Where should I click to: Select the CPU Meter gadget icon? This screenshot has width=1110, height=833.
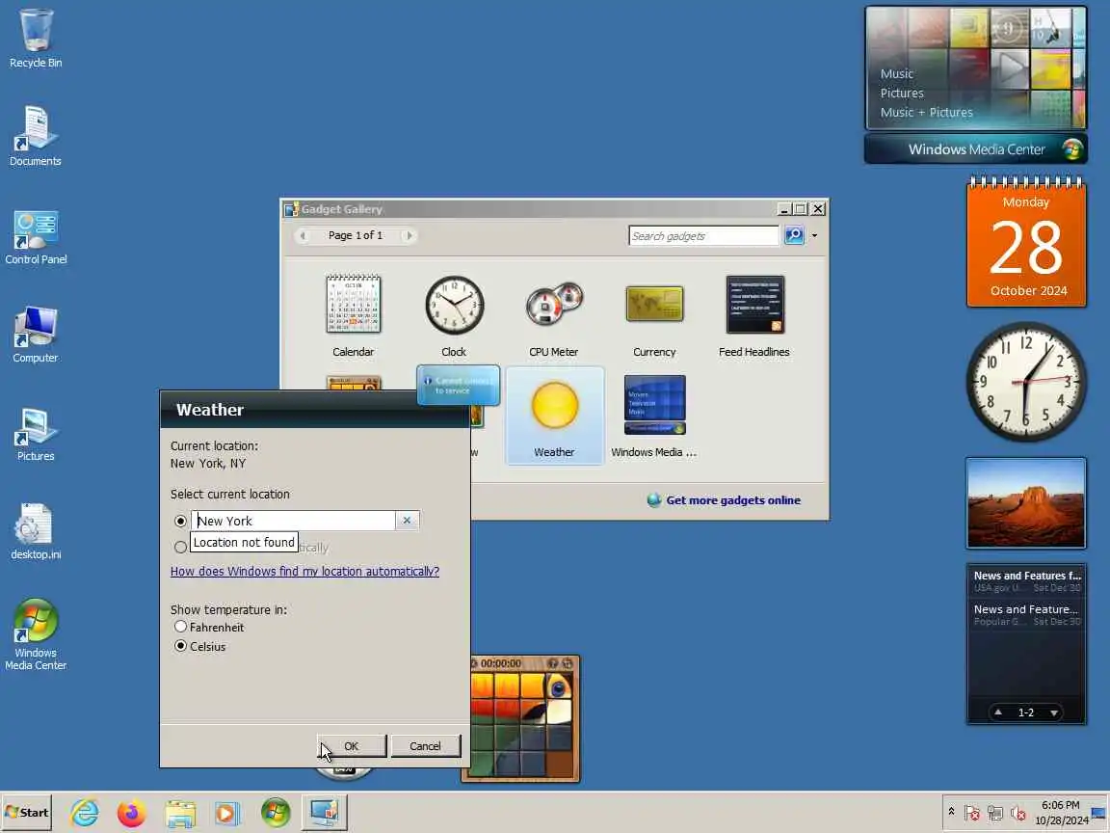click(x=554, y=305)
